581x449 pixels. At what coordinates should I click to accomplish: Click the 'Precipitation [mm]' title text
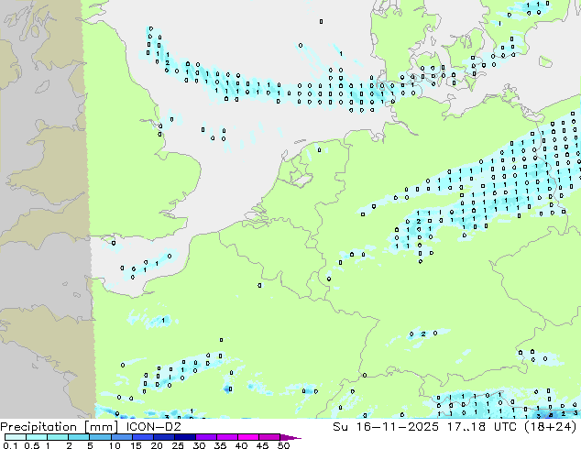pyautogui.click(x=60, y=427)
